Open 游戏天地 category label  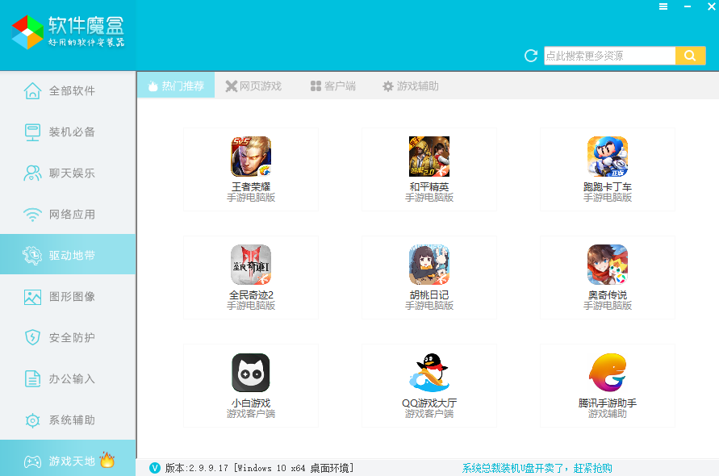pos(72,461)
